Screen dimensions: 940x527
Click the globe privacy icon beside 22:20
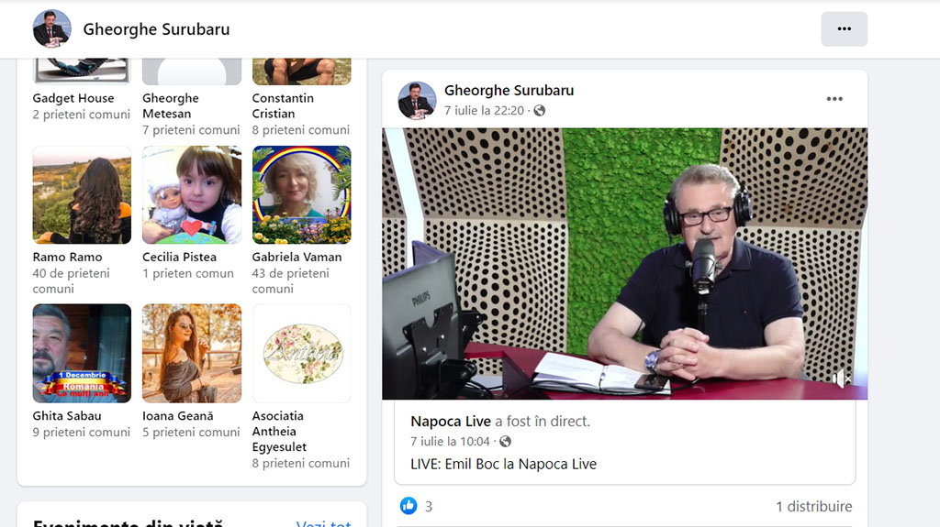point(540,111)
